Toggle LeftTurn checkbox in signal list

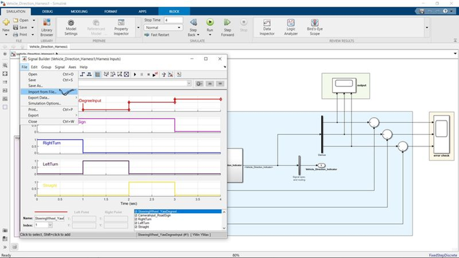(136, 223)
